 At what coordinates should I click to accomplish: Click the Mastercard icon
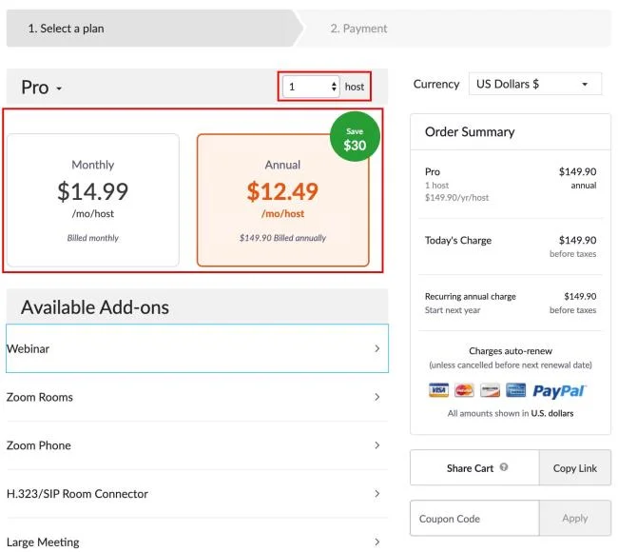464,390
